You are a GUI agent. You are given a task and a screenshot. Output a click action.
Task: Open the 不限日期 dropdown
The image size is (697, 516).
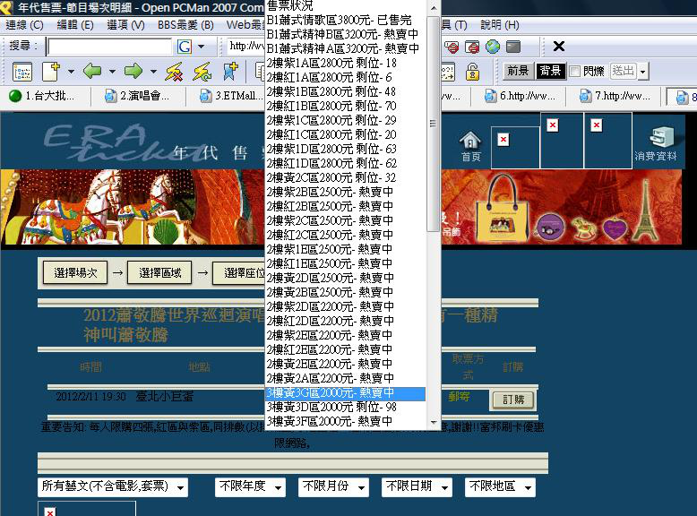tap(417, 486)
